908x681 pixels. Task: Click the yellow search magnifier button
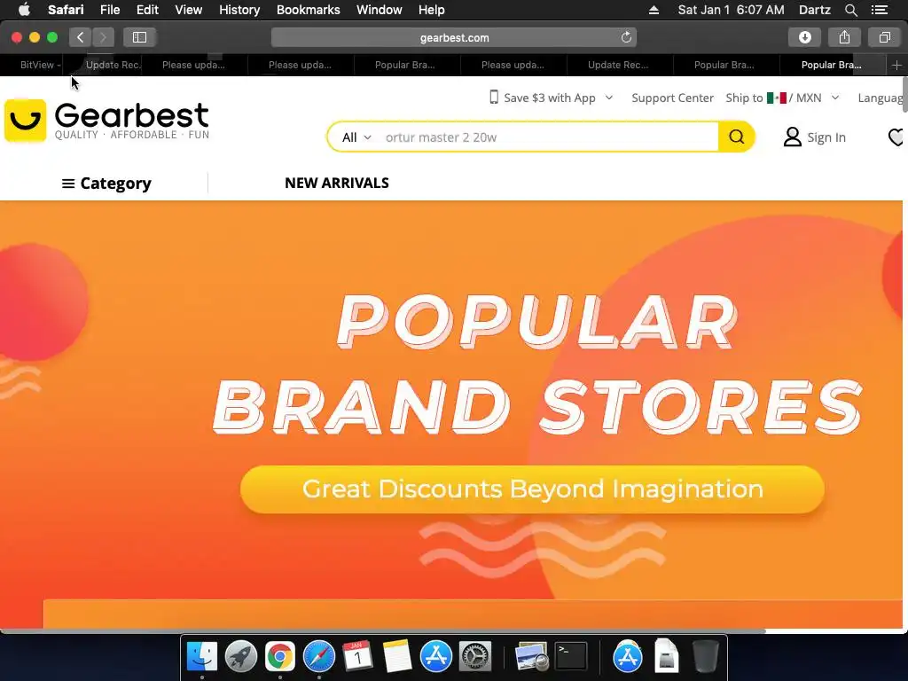(x=737, y=137)
